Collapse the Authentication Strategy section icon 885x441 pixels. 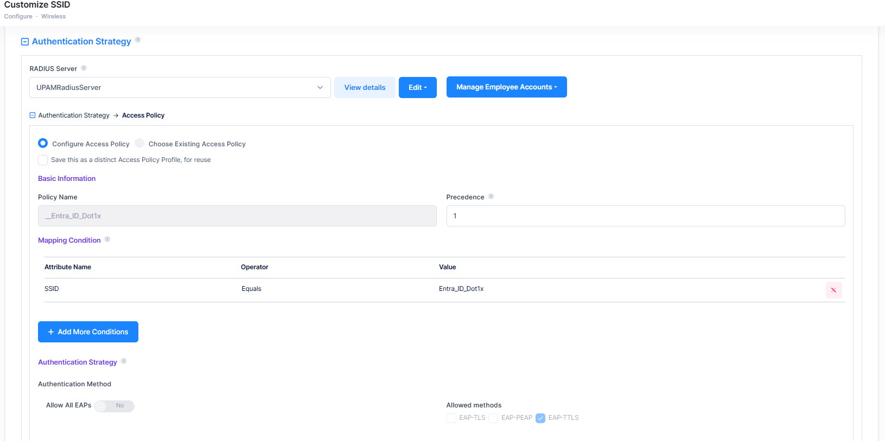pos(25,42)
